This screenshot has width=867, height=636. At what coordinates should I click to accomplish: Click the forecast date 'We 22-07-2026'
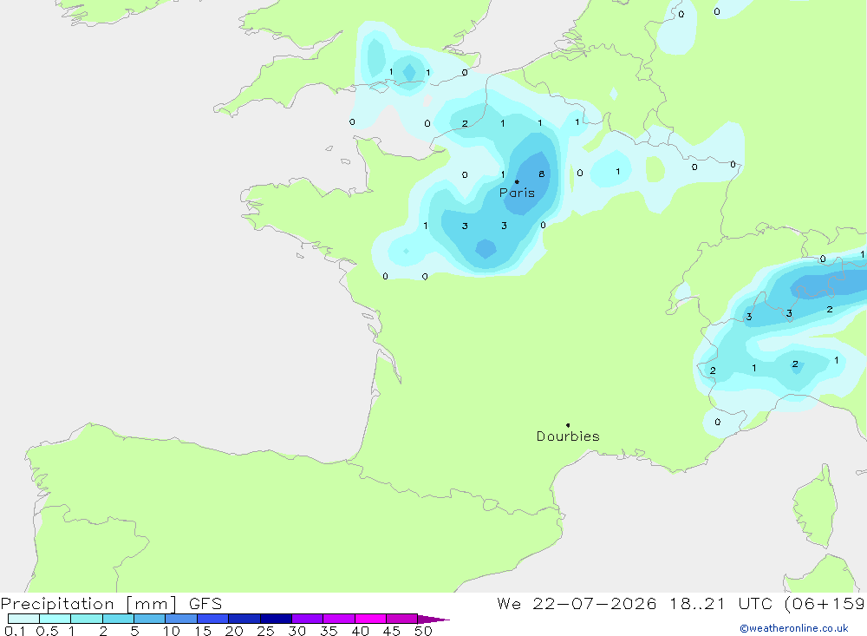click(577, 603)
